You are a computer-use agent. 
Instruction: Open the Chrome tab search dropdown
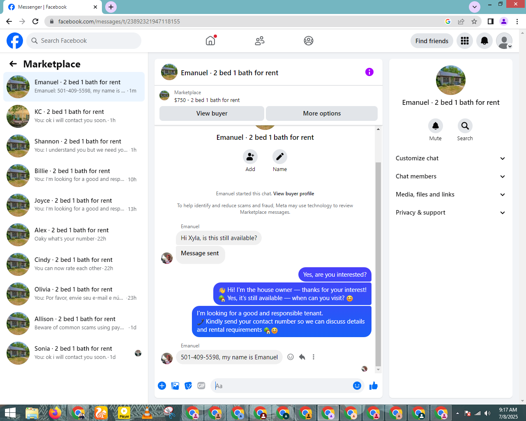coord(475,7)
